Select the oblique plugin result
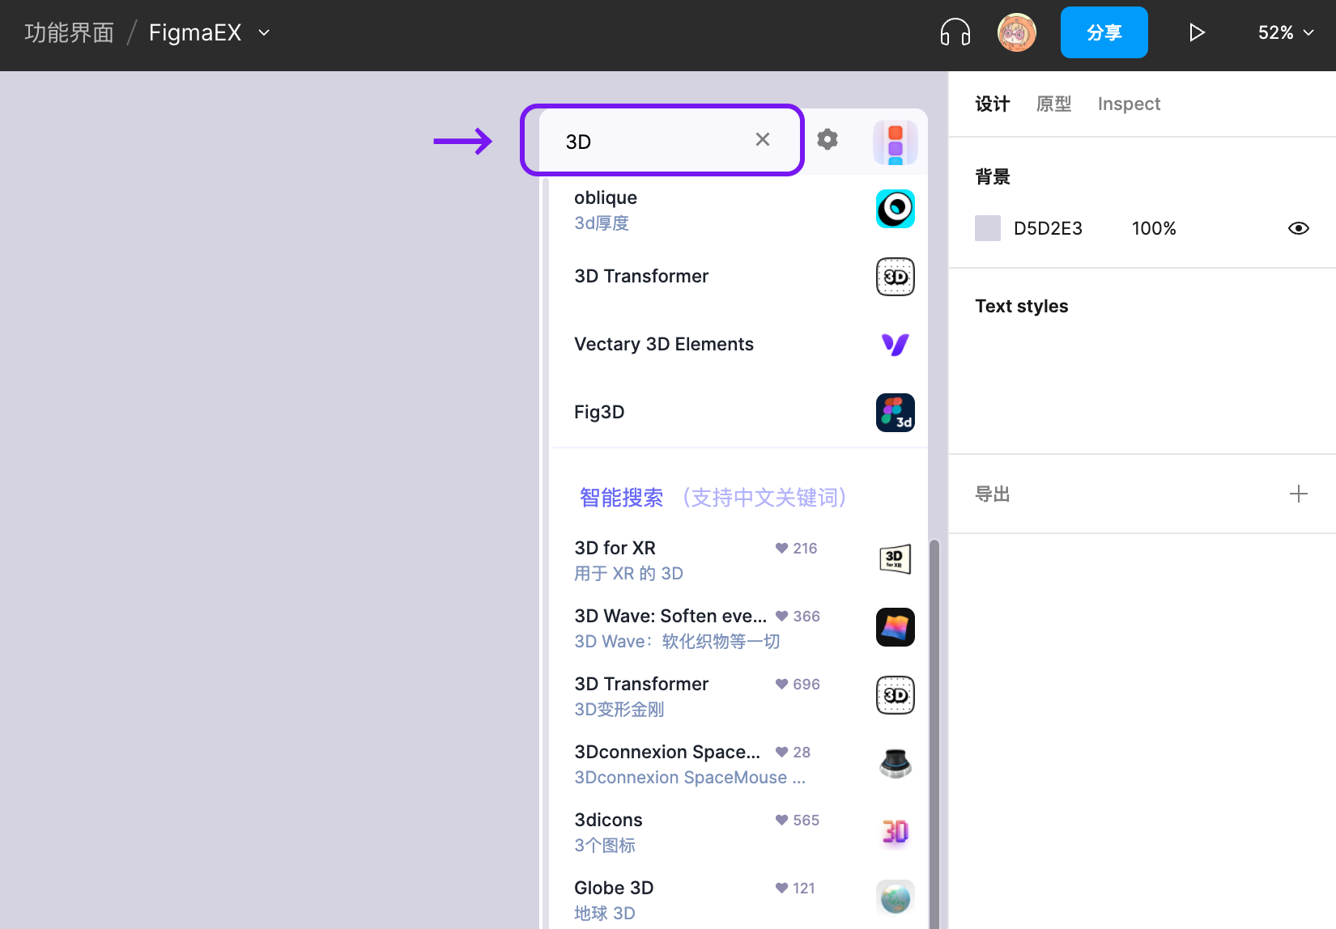 738,210
